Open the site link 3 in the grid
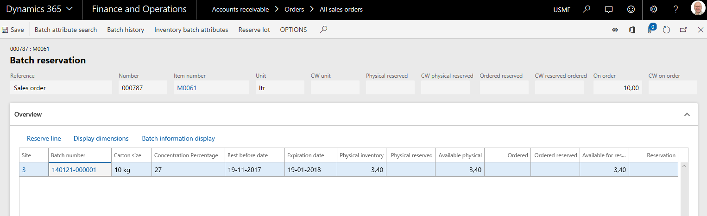 point(24,170)
